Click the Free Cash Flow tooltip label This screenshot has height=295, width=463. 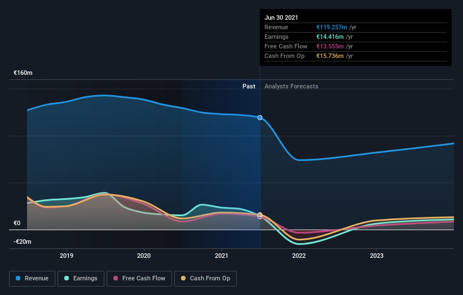(286, 46)
